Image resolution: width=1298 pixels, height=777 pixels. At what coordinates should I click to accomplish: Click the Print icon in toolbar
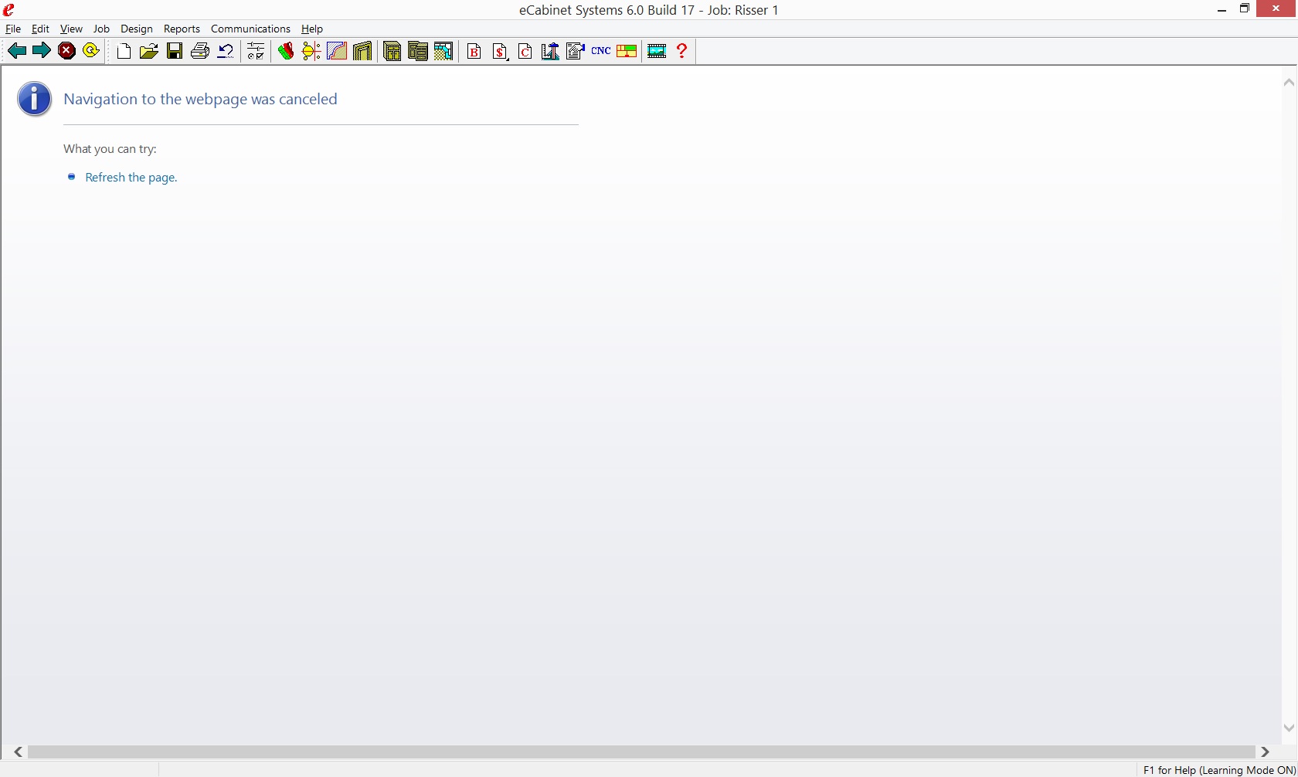coord(200,52)
